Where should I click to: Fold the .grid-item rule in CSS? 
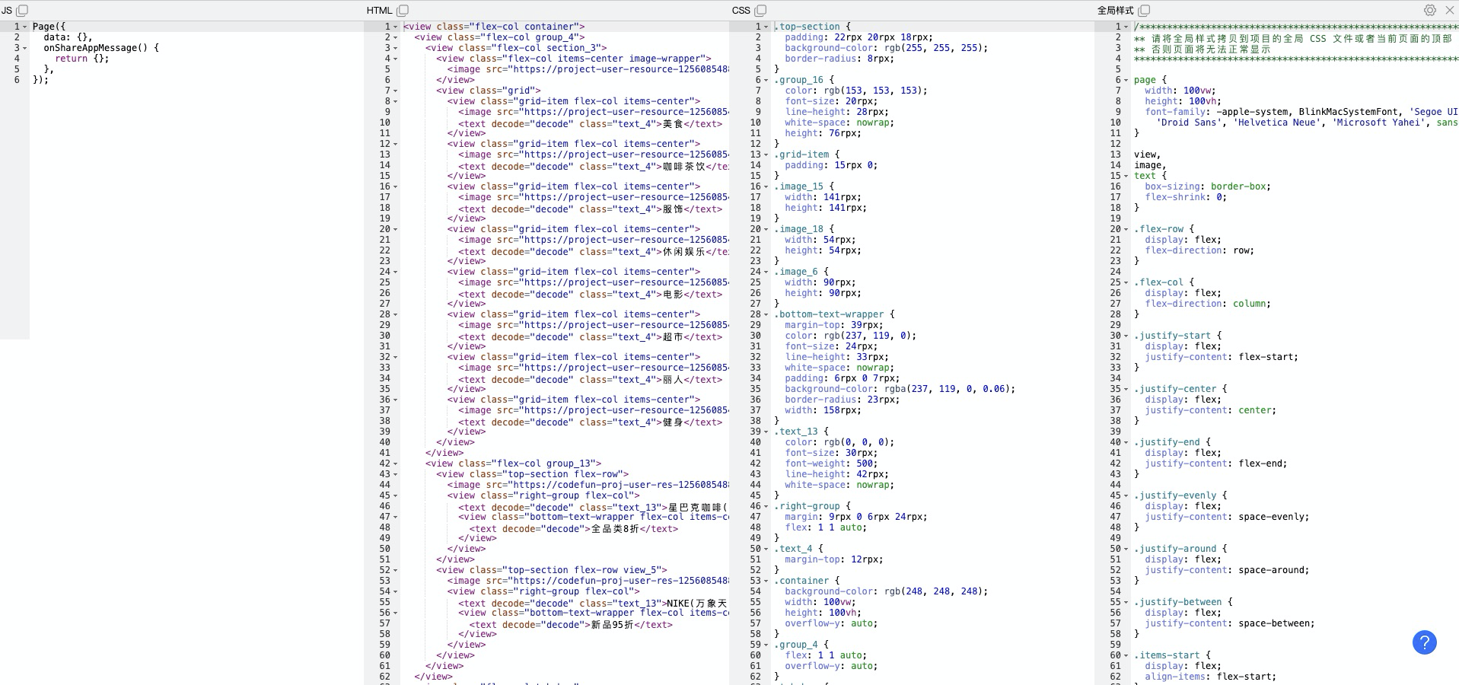[766, 155]
